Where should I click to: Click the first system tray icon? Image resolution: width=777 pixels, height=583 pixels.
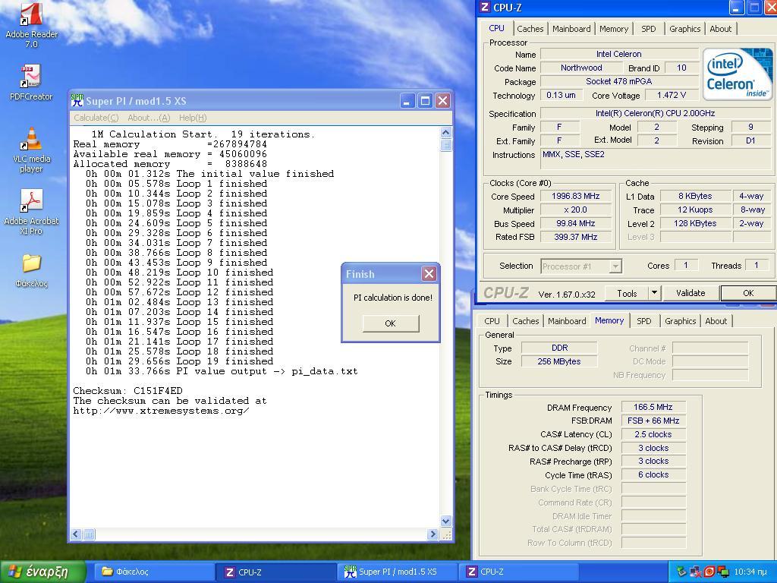click(681, 572)
